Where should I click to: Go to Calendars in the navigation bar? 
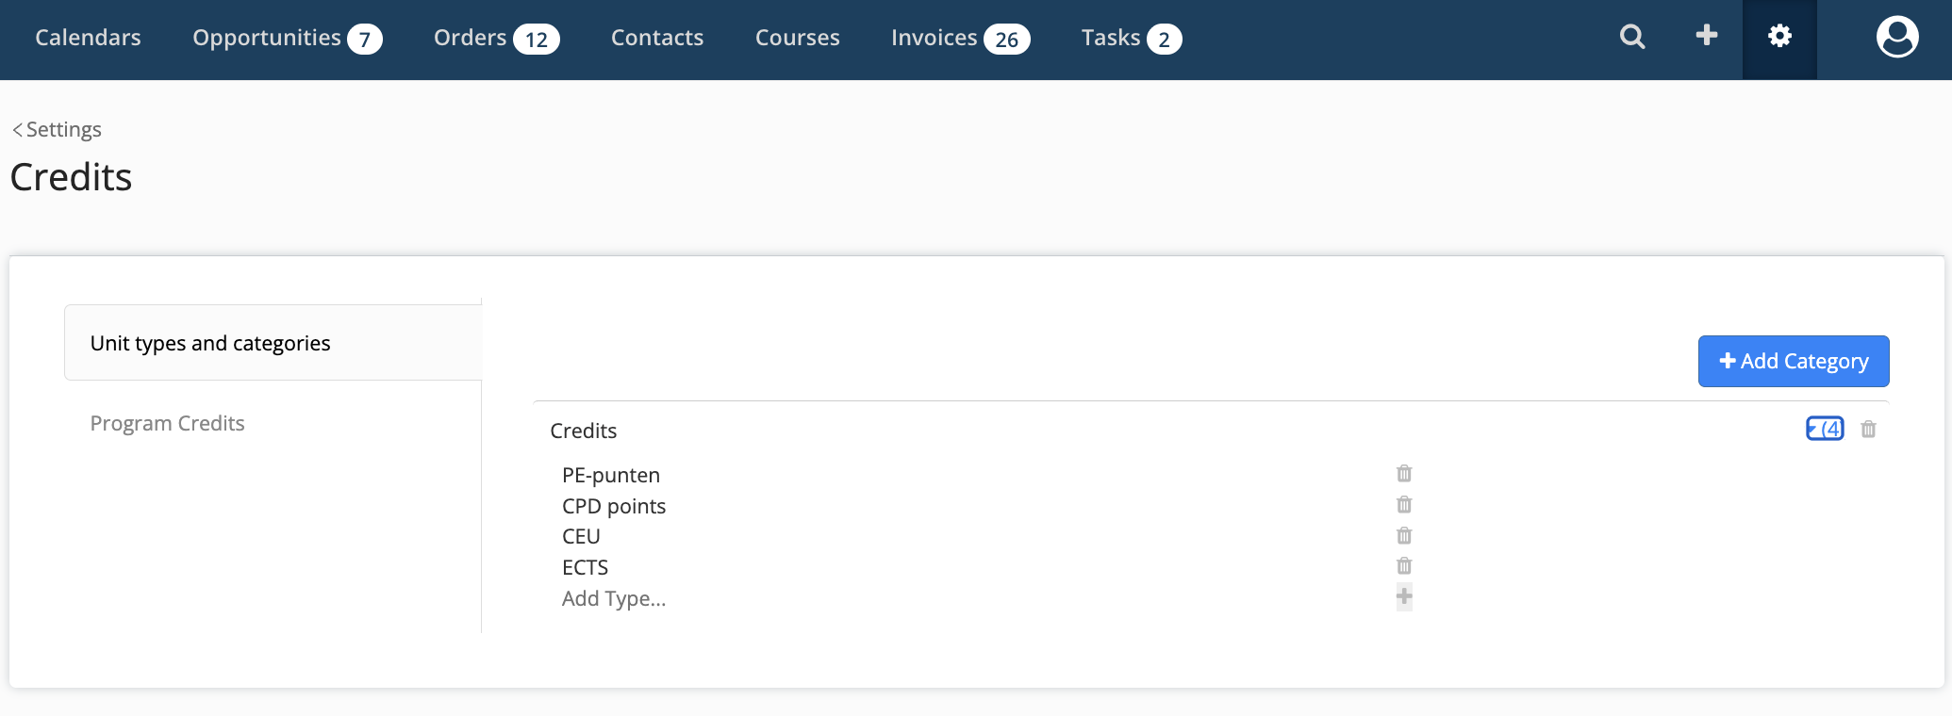pyautogui.click(x=88, y=38)
